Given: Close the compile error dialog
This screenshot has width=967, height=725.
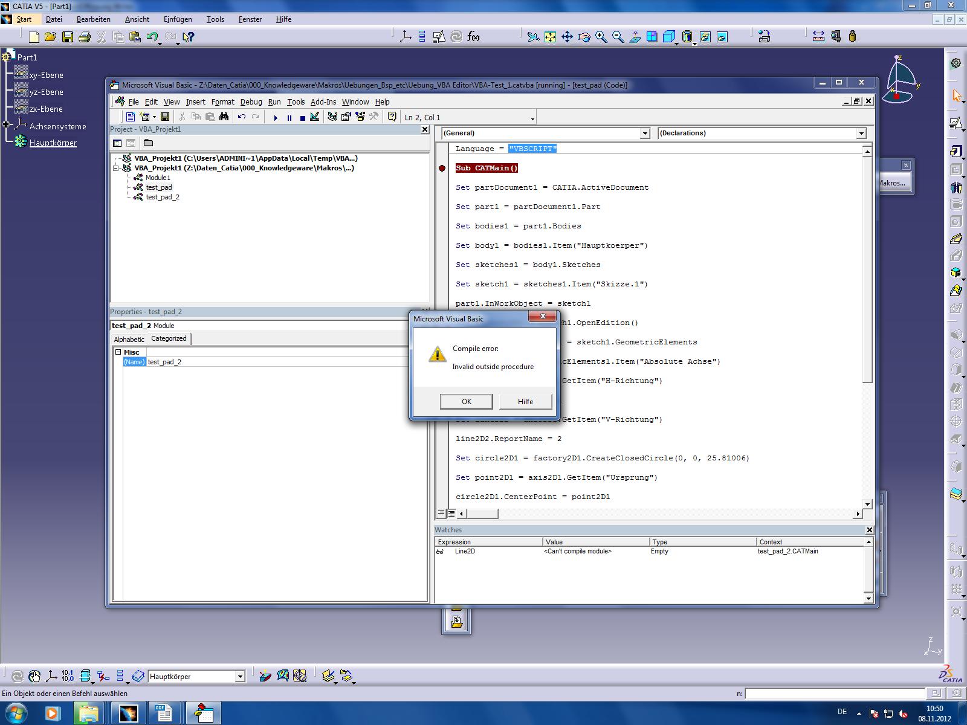Looking at the screenshot, I should tap(542, 316).
